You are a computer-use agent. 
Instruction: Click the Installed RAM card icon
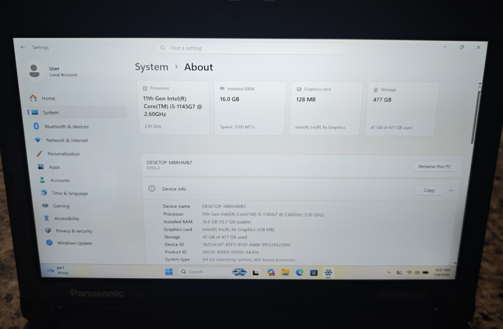coord(222,89)
